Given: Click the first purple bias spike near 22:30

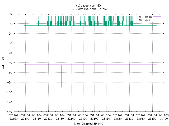Looking at the screenshot, I should (x=62, y=87).
